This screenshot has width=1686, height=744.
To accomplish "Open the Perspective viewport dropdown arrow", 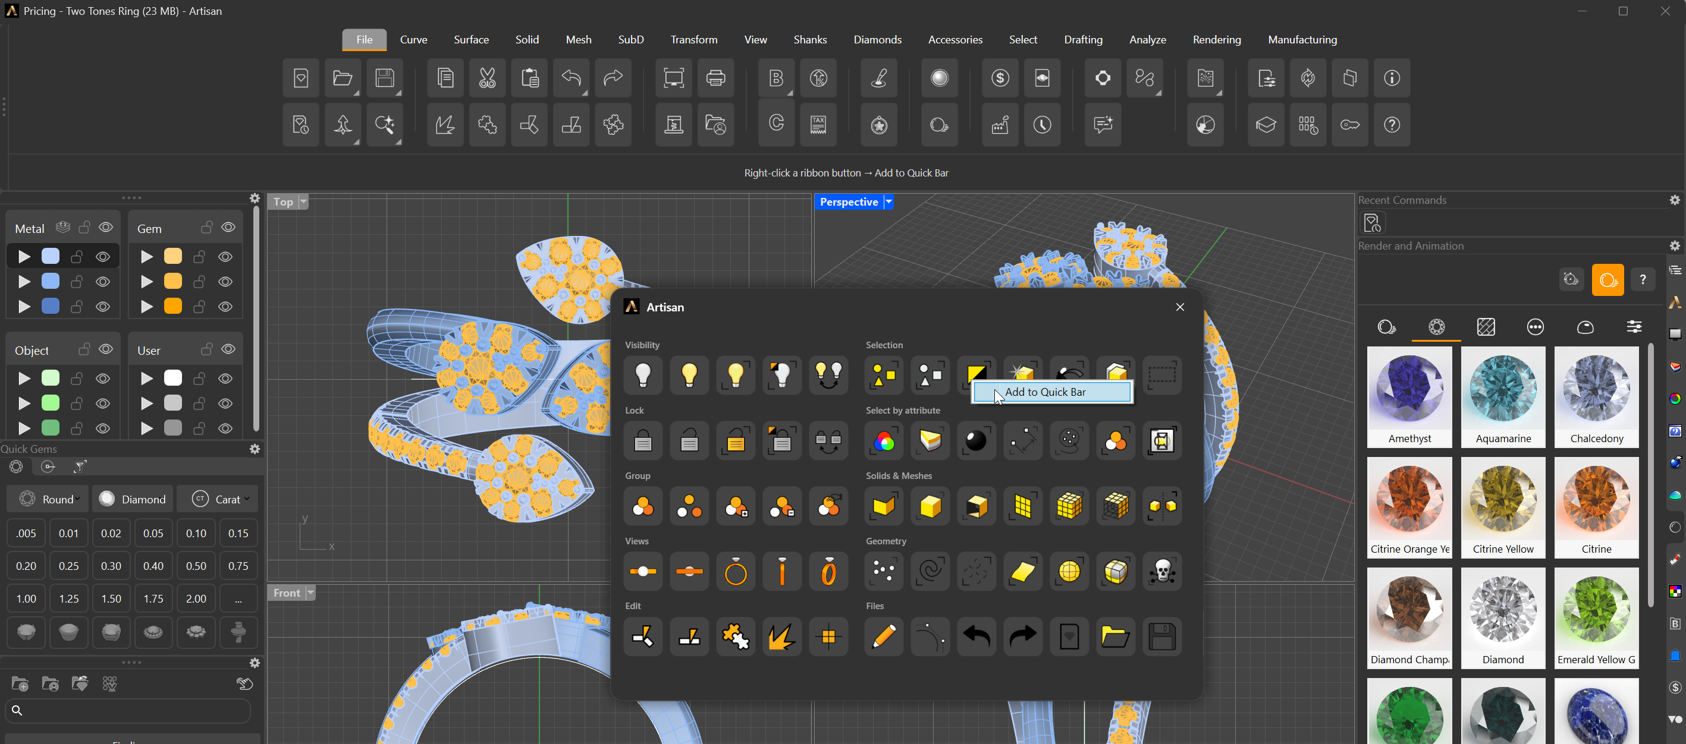I will [x=889, y=202].
